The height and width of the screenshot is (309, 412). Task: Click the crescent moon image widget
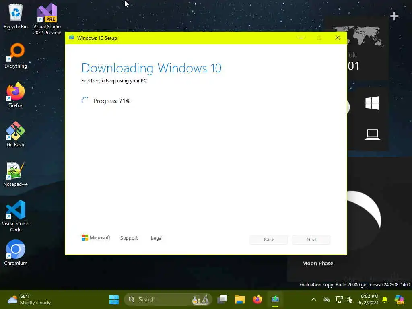pos(365,209)
